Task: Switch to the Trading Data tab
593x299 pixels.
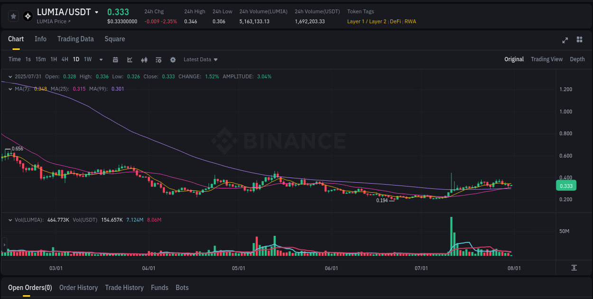Action: (75, 39)
